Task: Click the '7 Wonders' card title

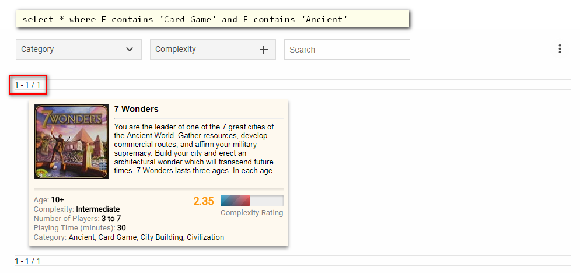Action: click(136, 109)
